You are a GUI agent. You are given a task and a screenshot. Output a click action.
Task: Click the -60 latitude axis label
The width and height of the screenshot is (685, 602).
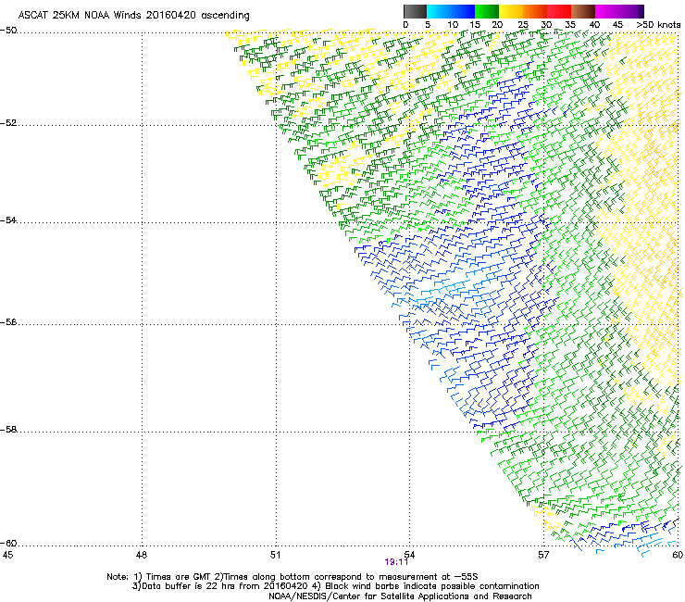[8, 543]
